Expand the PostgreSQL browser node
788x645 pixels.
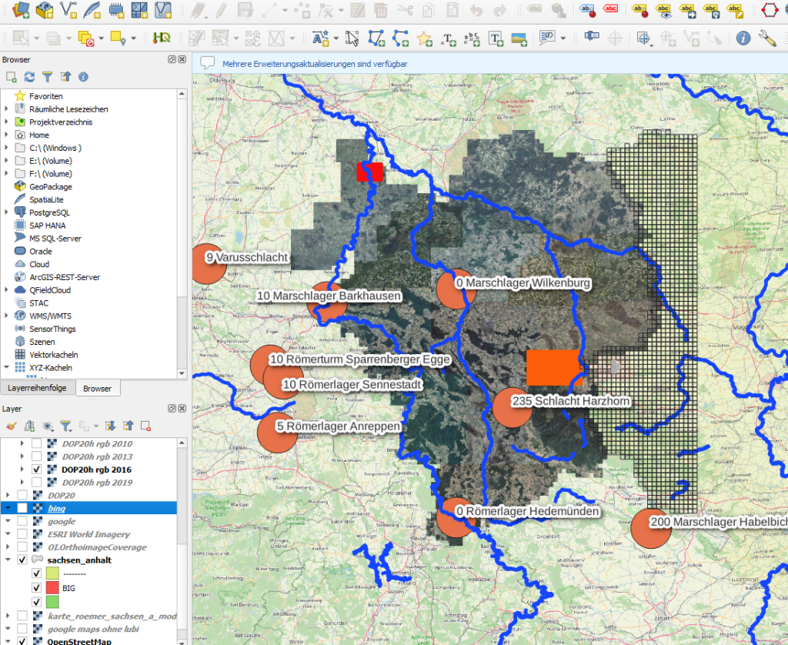pyautogui.click(x=7, y=212)
